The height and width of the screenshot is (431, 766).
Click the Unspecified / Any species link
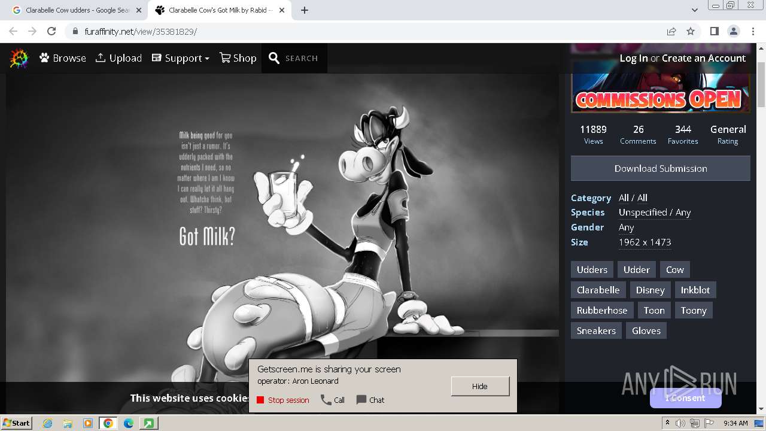655,213
